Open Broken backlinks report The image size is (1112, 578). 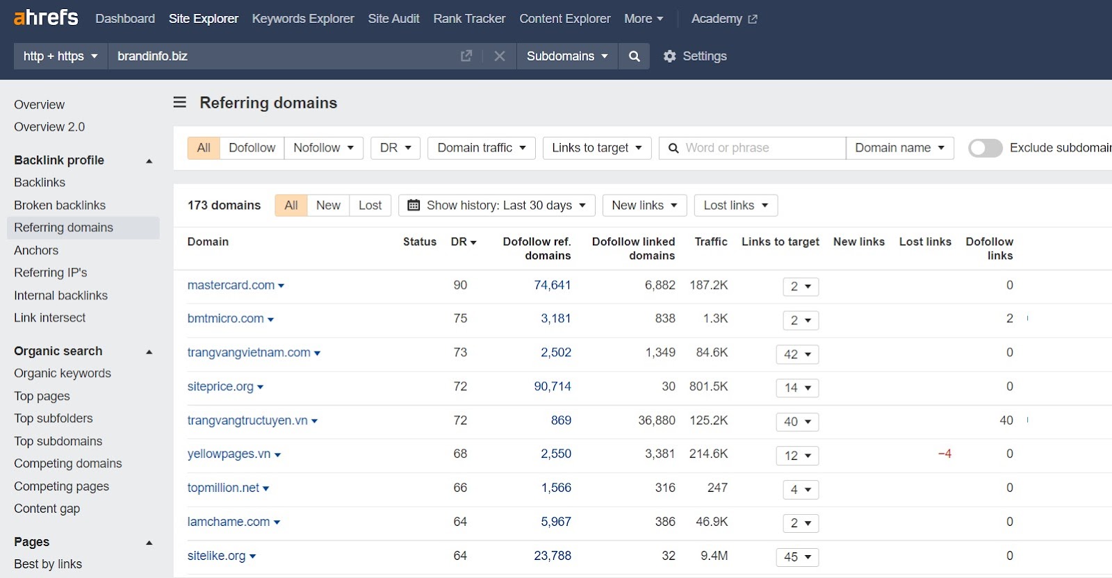click(60, 206)
